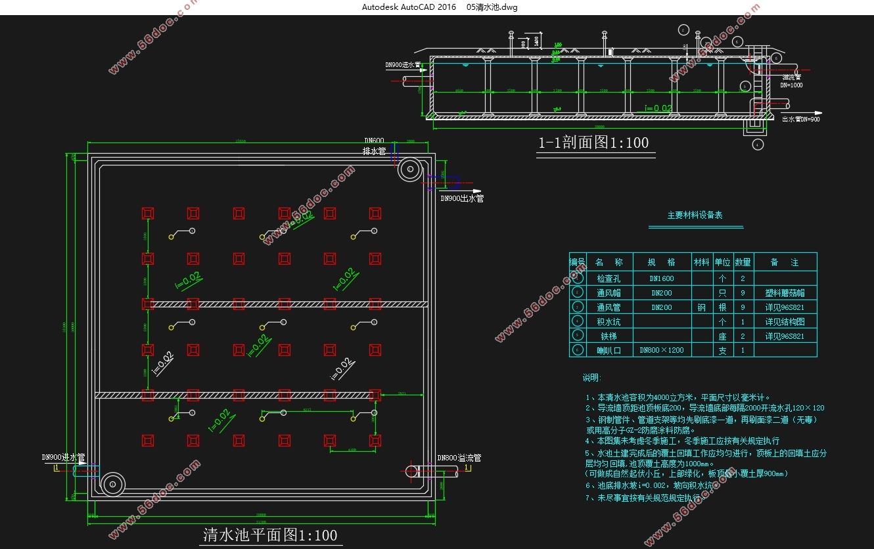The image size is (874, 549).
Task: Click the 积水坑 table cell
Action: pyautogui.click(x=609, y=322)
